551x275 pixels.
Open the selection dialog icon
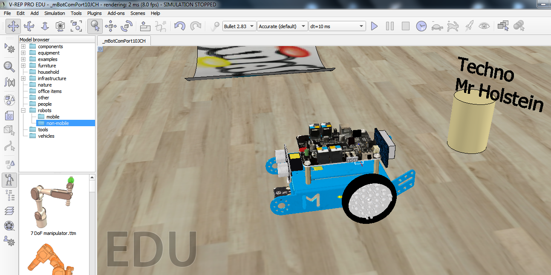(9, 164)
